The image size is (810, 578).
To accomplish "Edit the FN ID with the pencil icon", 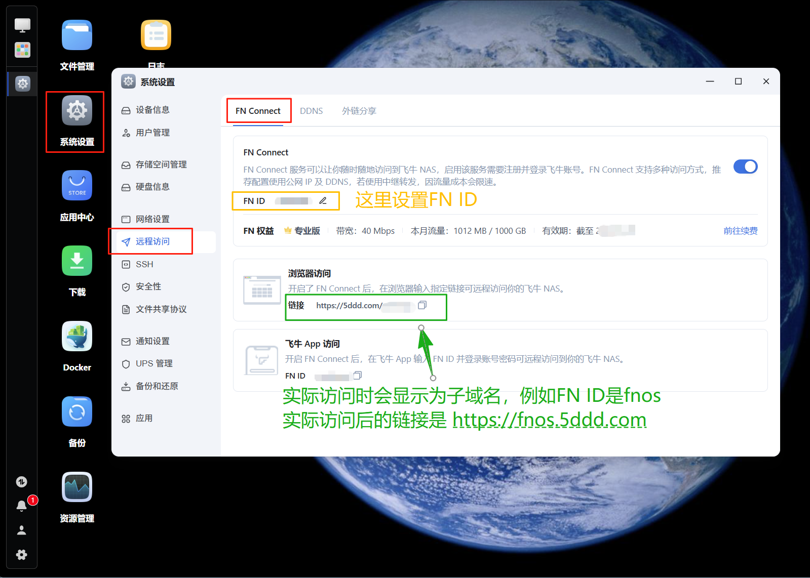I will click(323, 201).
